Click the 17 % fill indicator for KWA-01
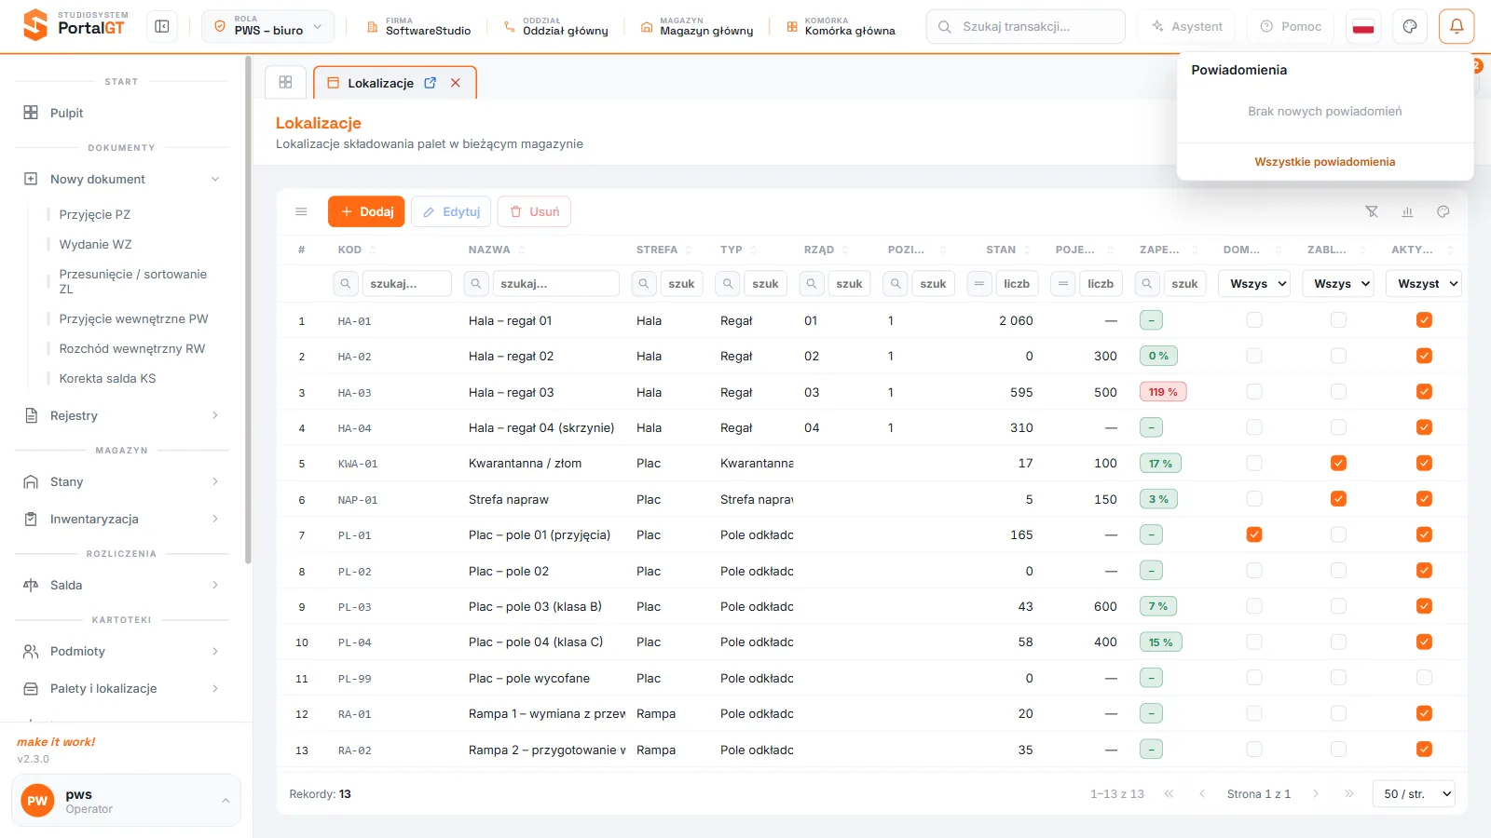This screenshot has height=838, width=1491. pyautogui.click(x=1160, y=463)
